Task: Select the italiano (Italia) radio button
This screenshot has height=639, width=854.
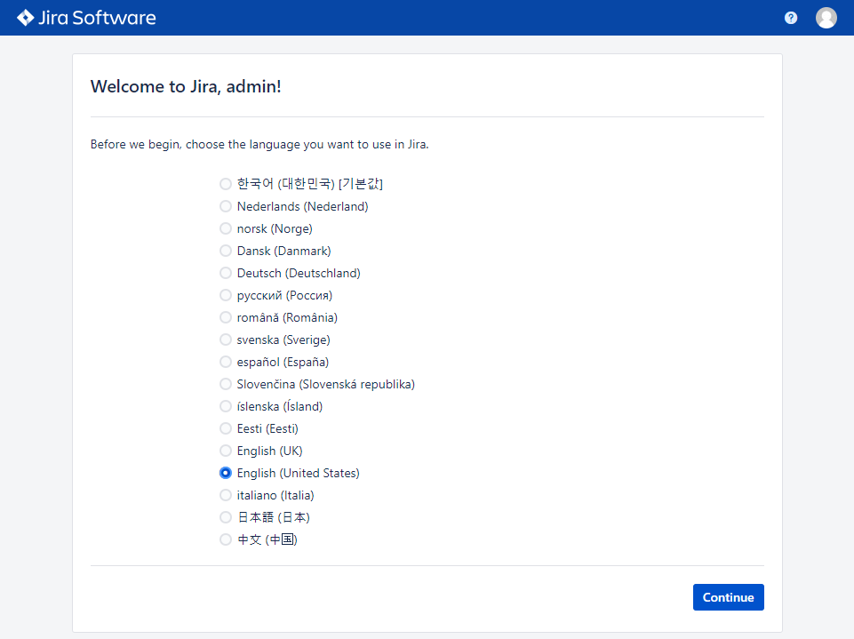Action: pyautogui.click(x=226, y=495)
